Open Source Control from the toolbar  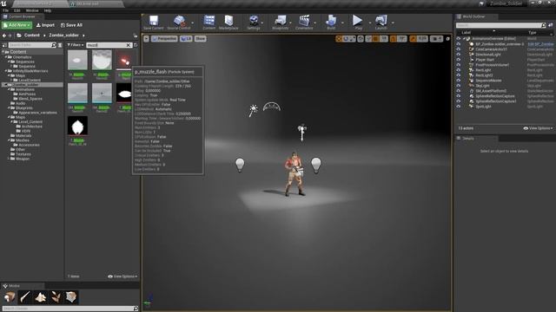tap(179, 21)
